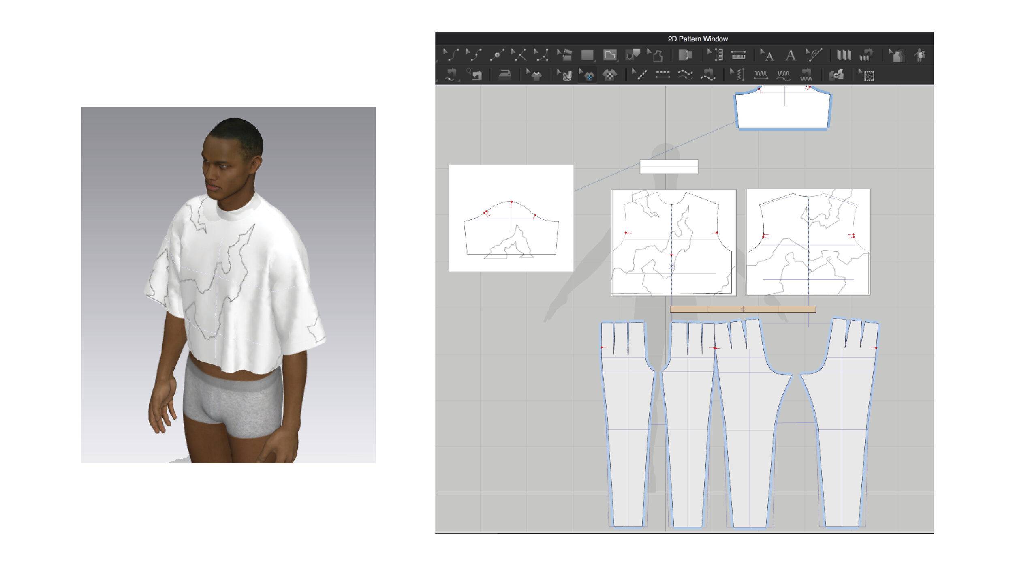This screenshot has height=570, width=1013.
Task: Select the arrow tool with mesh grid
Action: (x=867, y=75)
